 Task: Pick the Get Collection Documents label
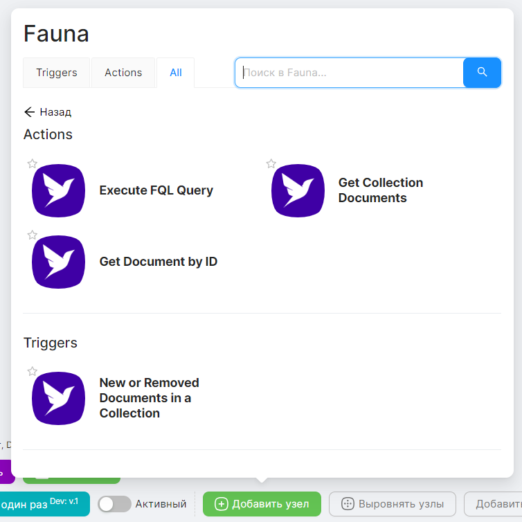381,190
